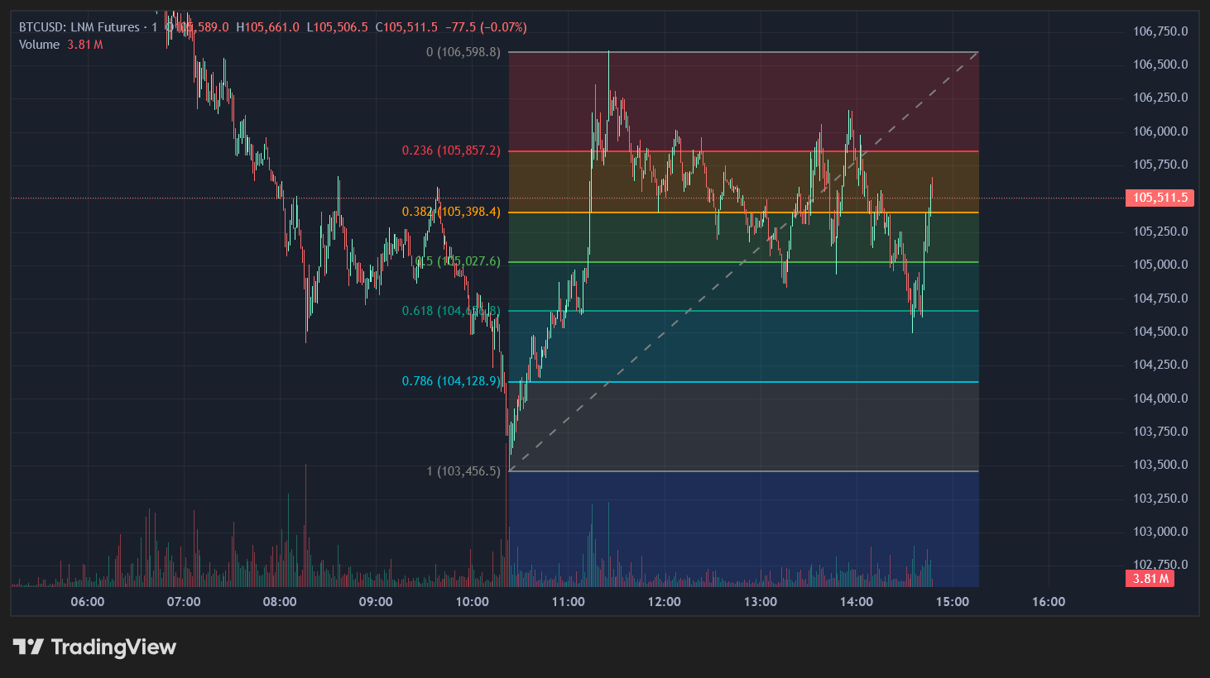This screenshot has height=678, width=1210.
Task: Click the 14:00 time axis label
Action: [x=856, y=602]
